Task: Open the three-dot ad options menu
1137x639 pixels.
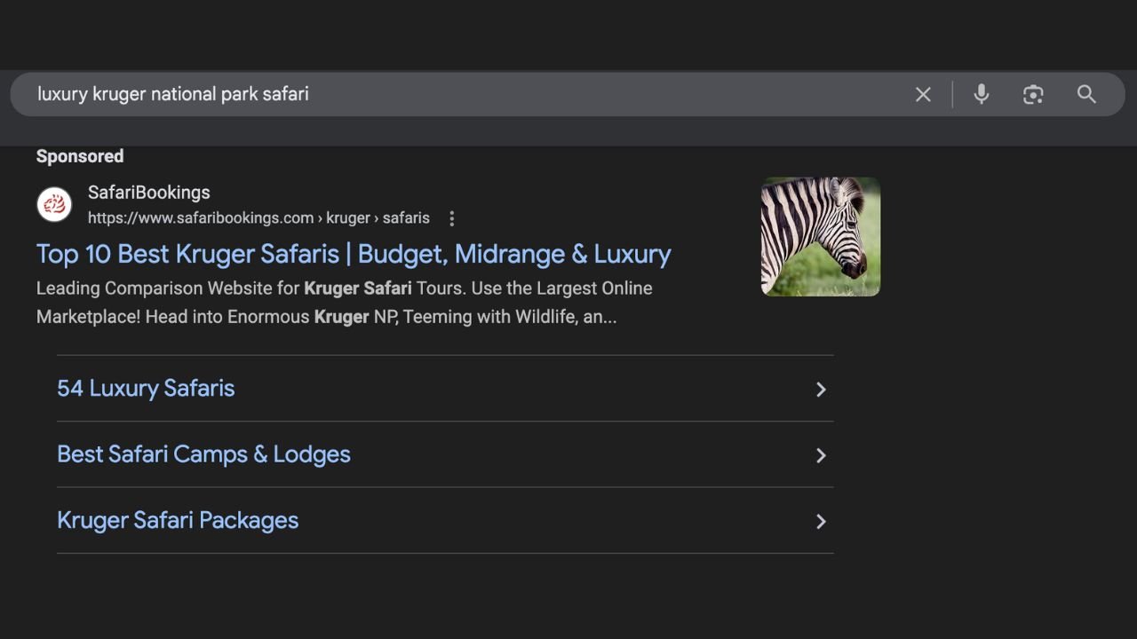Action: click(x=452, y=218)
